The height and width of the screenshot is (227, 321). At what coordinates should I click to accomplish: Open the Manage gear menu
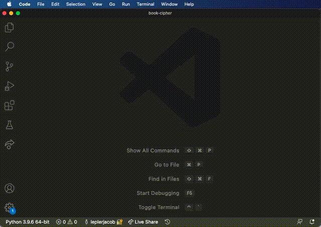[9, 208]
